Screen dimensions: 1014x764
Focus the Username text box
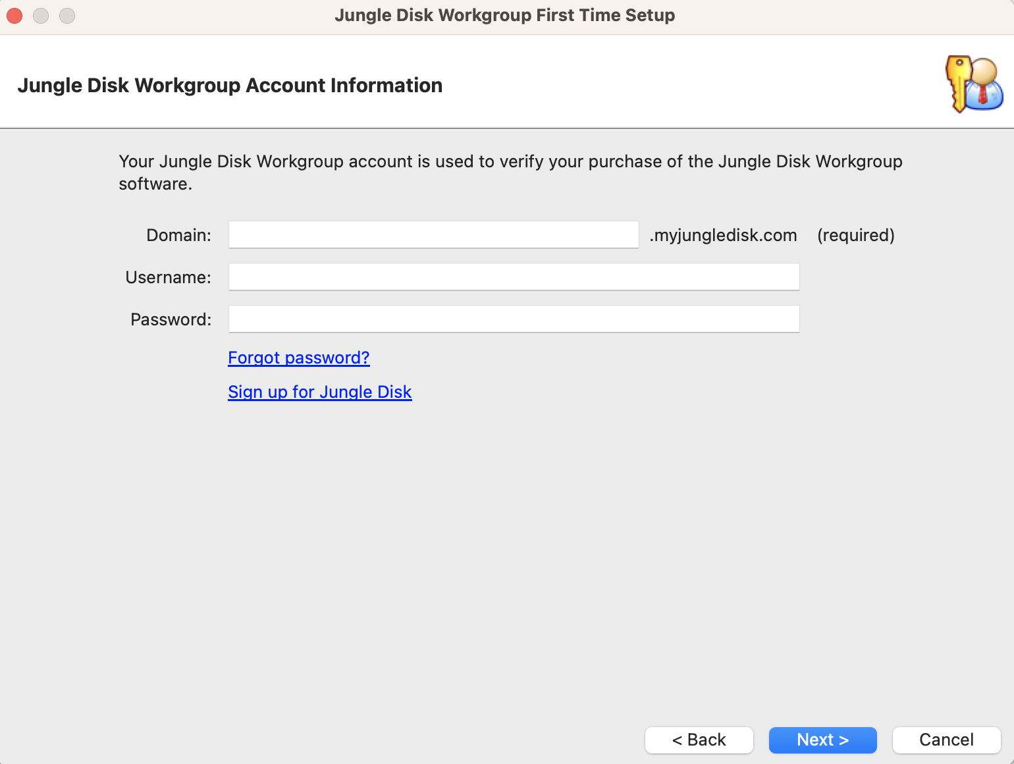[x=514, y=277]
